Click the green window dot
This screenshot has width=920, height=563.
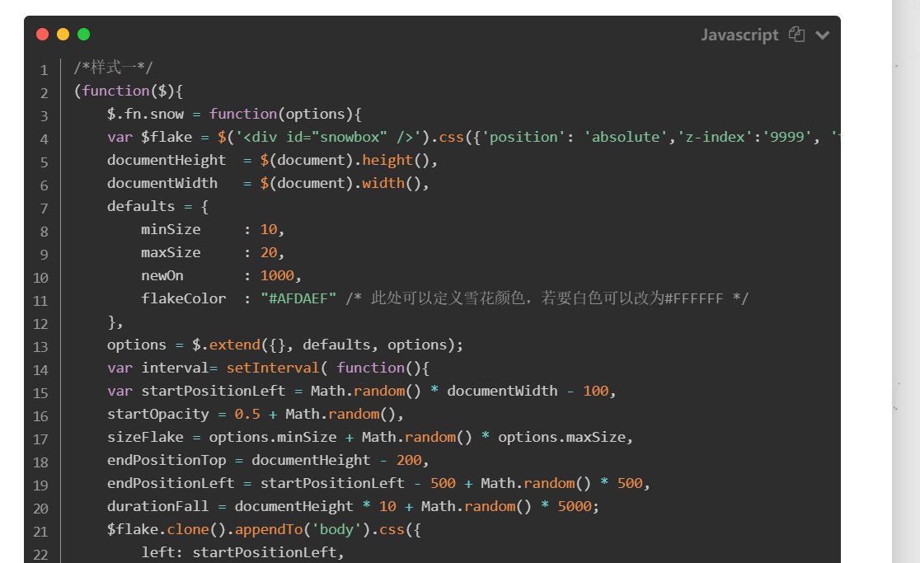pyautogui.click(x=84, y=34)
